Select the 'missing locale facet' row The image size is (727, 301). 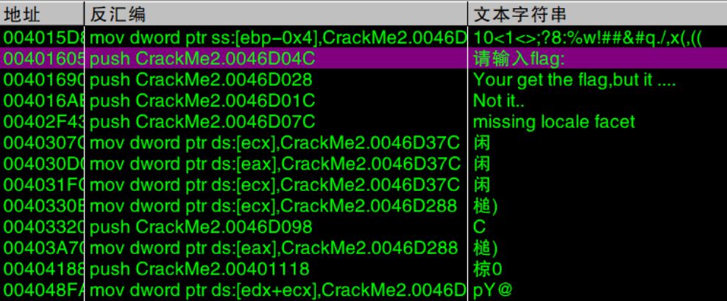363,122
